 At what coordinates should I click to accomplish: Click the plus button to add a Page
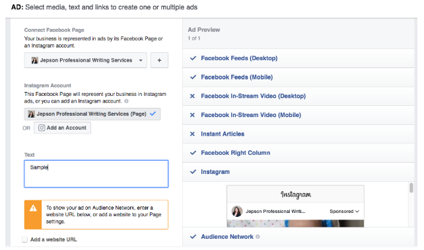tap(159, 60)
